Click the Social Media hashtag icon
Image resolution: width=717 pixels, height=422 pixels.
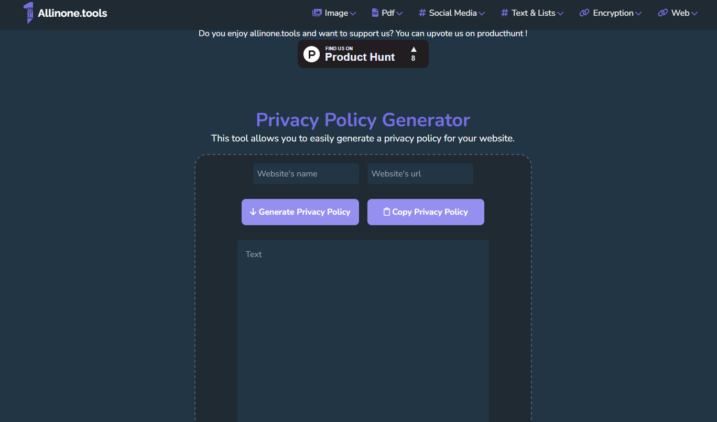(x=422, y=12)
